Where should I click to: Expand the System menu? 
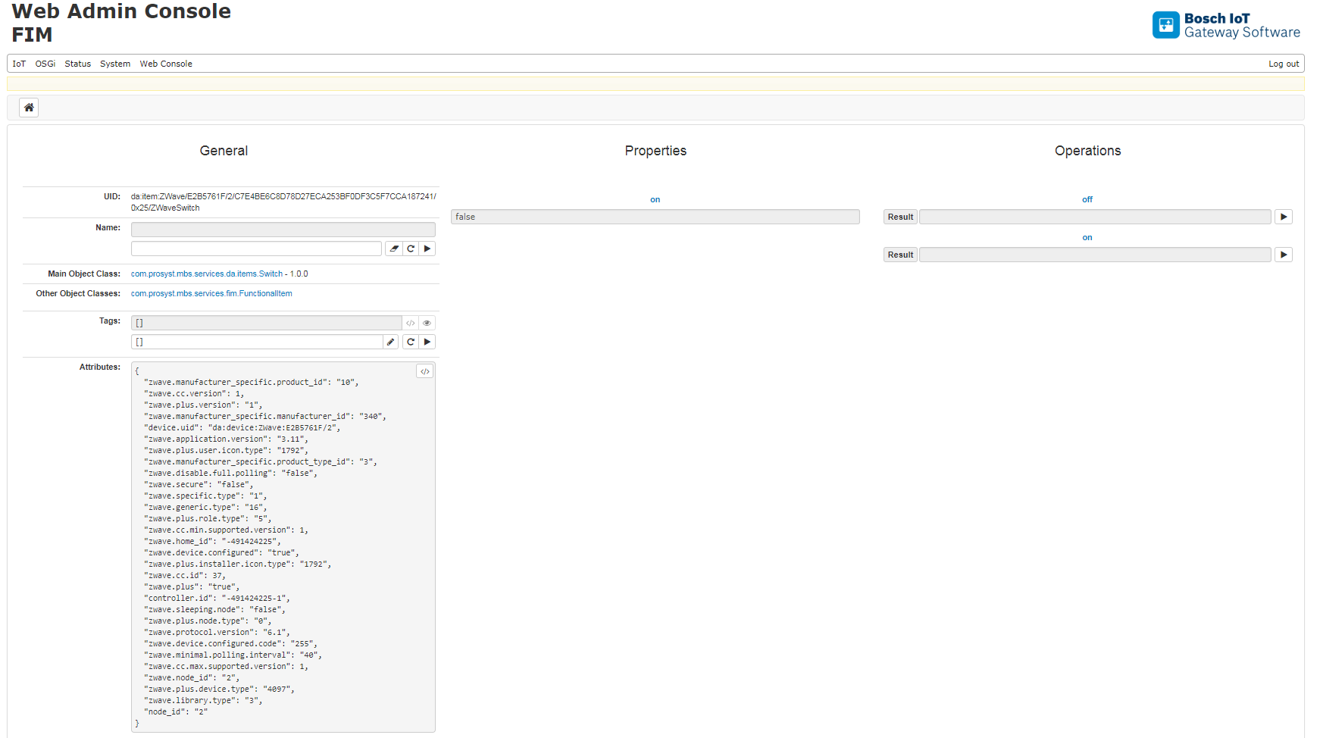click(x=115, y=64)
